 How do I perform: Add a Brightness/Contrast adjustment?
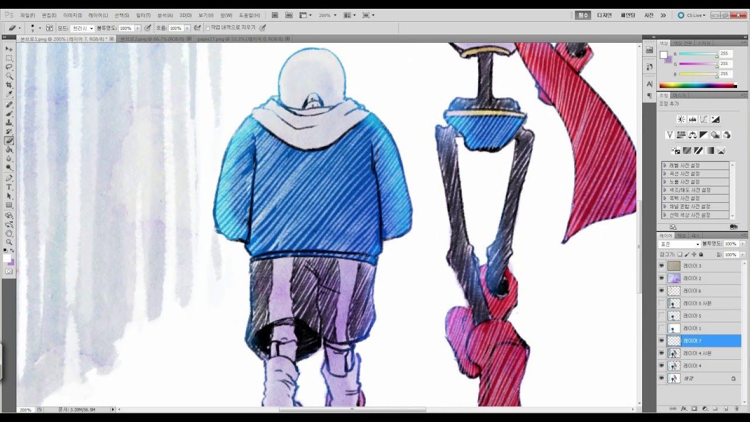681,119
